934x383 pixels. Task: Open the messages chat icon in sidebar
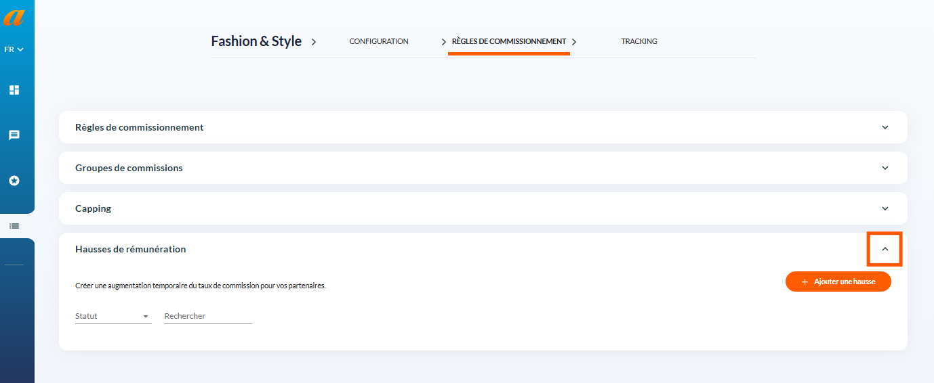(14, 135)
